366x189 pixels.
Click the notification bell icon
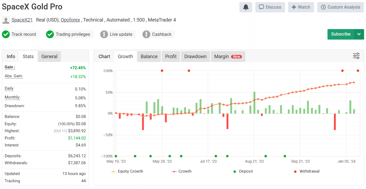[x=246, y=7]
